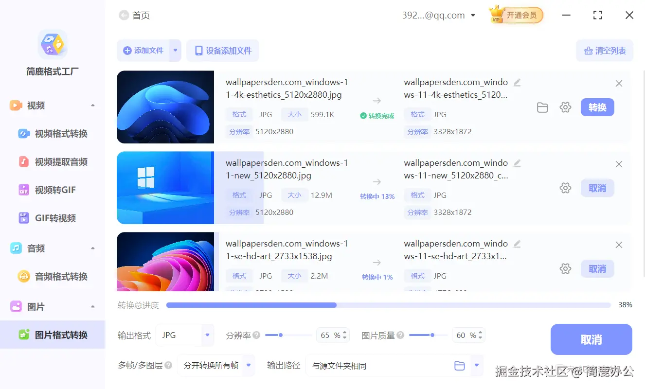The height and width of the screenshot is (389, 645).
Task: Open settings gear for the first file
Action: pyautogui.click(x=565, y=107)
